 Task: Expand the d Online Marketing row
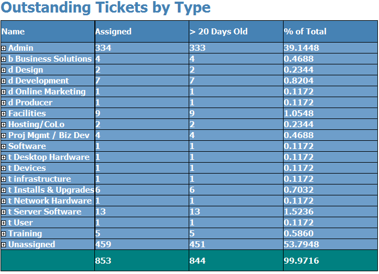tap(4, 92)
